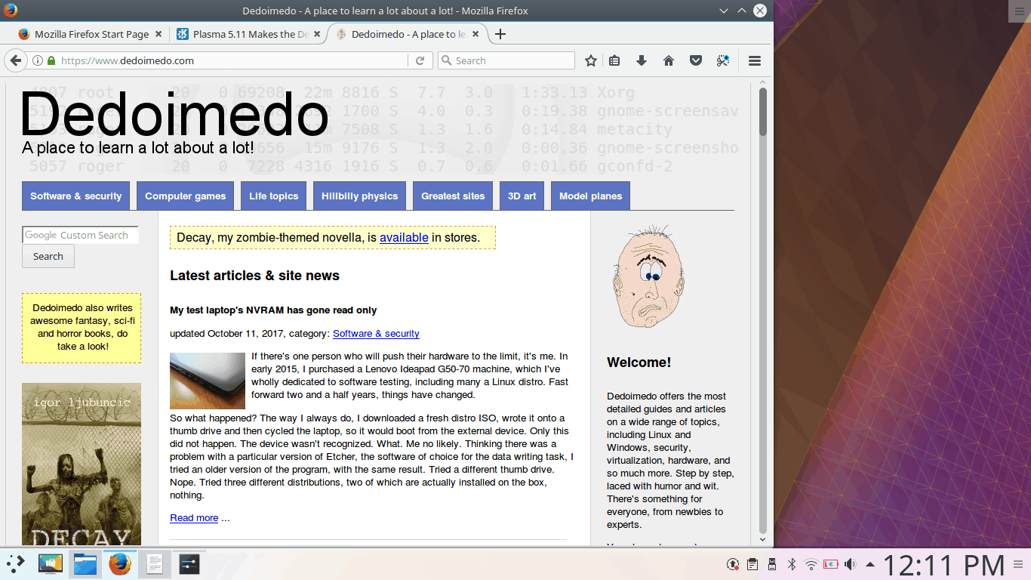This screenshot has height=580, width=1031.
Task: Open the Firefox hamburger menu
Action: (755, 60)
